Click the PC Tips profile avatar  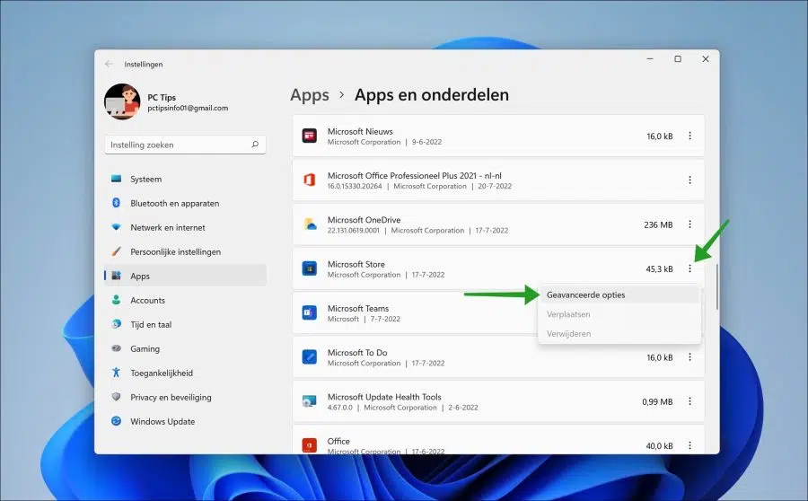point(122,101)
